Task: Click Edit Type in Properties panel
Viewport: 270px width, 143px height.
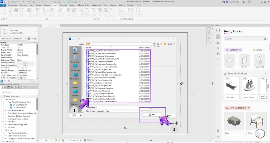Action: pos(33,39)
